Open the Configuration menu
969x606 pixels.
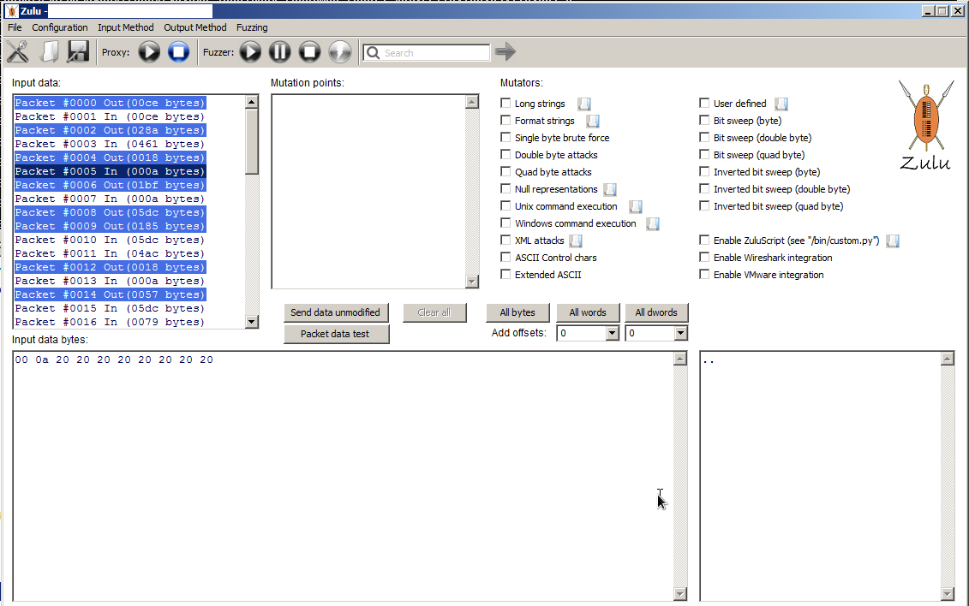pyautogui.click(x=60, y=27)
